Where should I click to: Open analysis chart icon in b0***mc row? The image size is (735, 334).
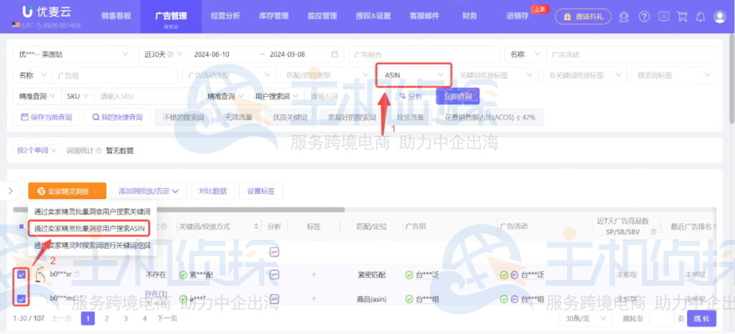pos(275,298)
